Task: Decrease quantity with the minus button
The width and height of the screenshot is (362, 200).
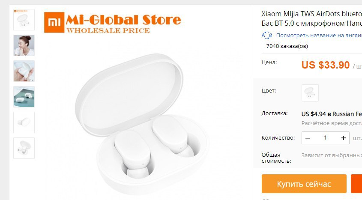Action: click(x=308, y=138)
